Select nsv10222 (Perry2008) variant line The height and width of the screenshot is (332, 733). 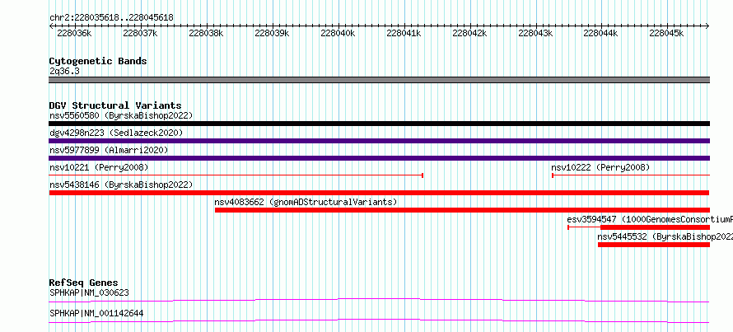click(x=631, y=175)
